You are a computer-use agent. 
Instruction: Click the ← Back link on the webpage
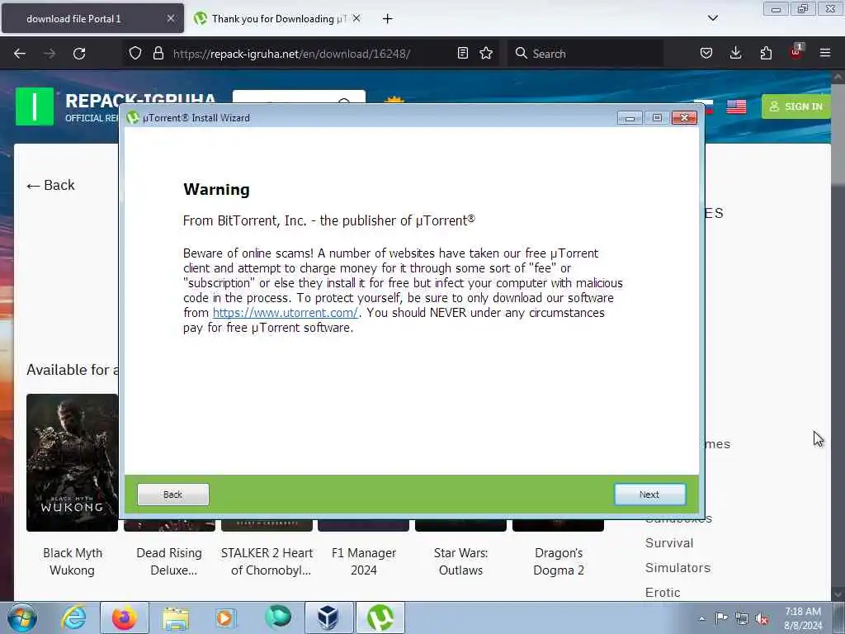click(50, 186)
